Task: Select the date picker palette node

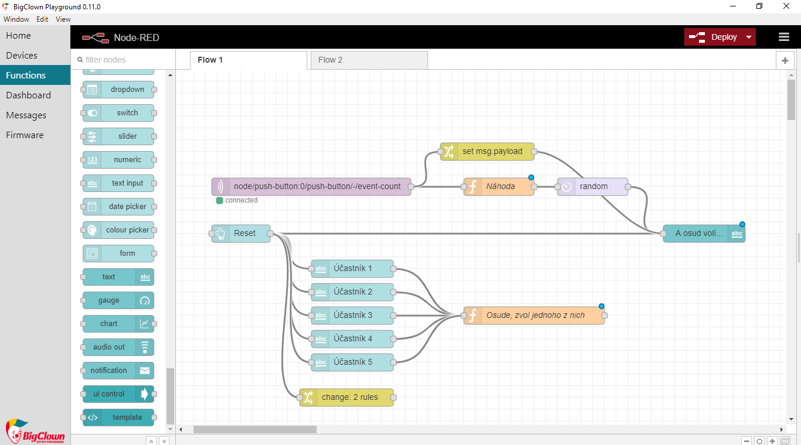Action: 118,207
